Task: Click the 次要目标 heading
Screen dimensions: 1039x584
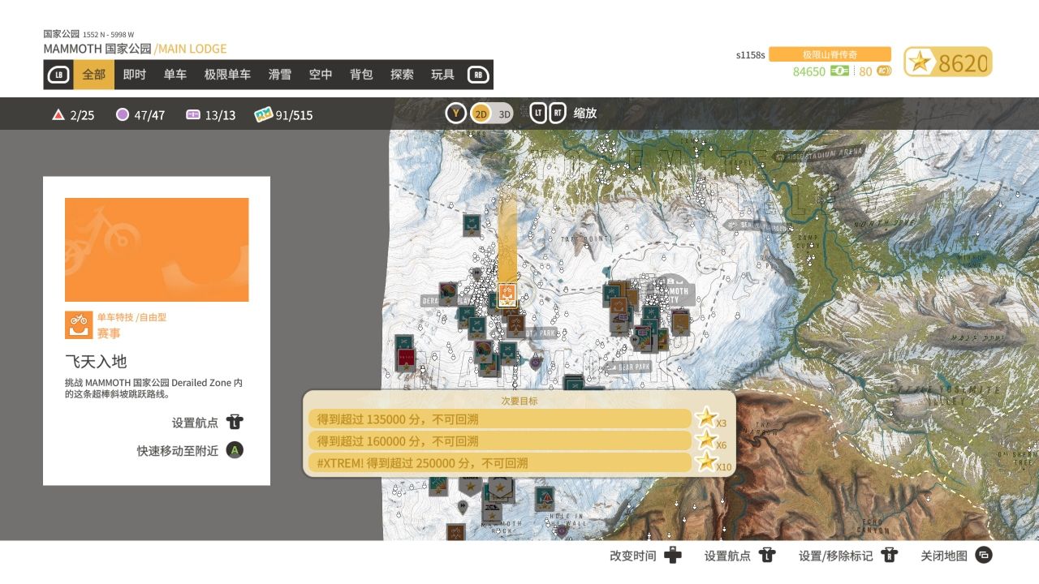Action: point(519,401)
